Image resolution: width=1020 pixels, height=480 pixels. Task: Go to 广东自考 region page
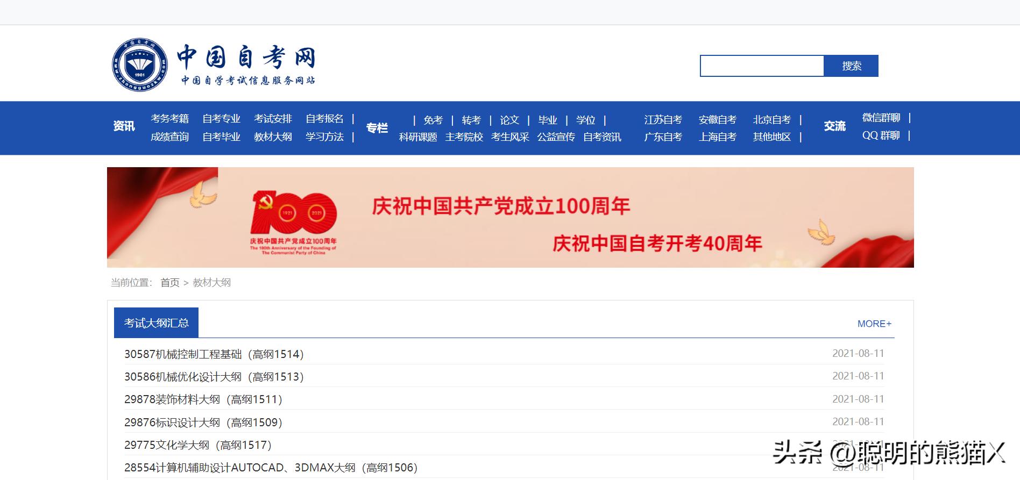(663, 137)
